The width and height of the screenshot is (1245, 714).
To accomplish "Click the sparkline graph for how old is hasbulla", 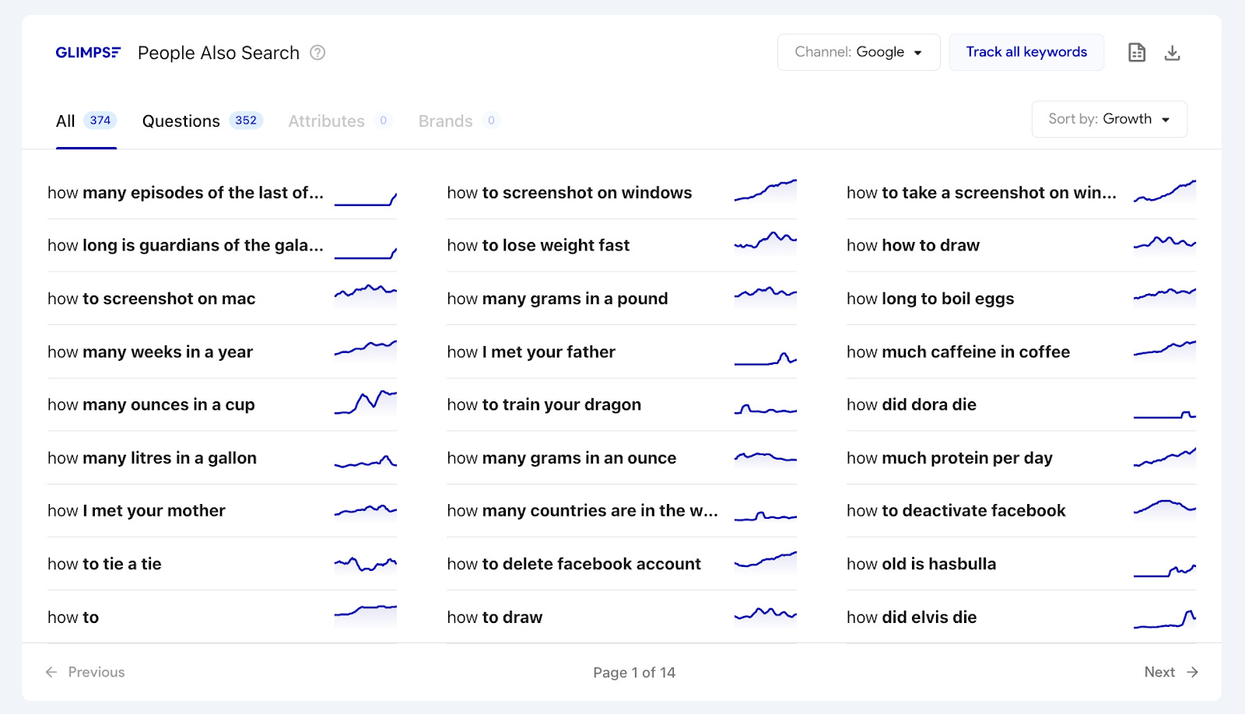I will [1164, 565].
